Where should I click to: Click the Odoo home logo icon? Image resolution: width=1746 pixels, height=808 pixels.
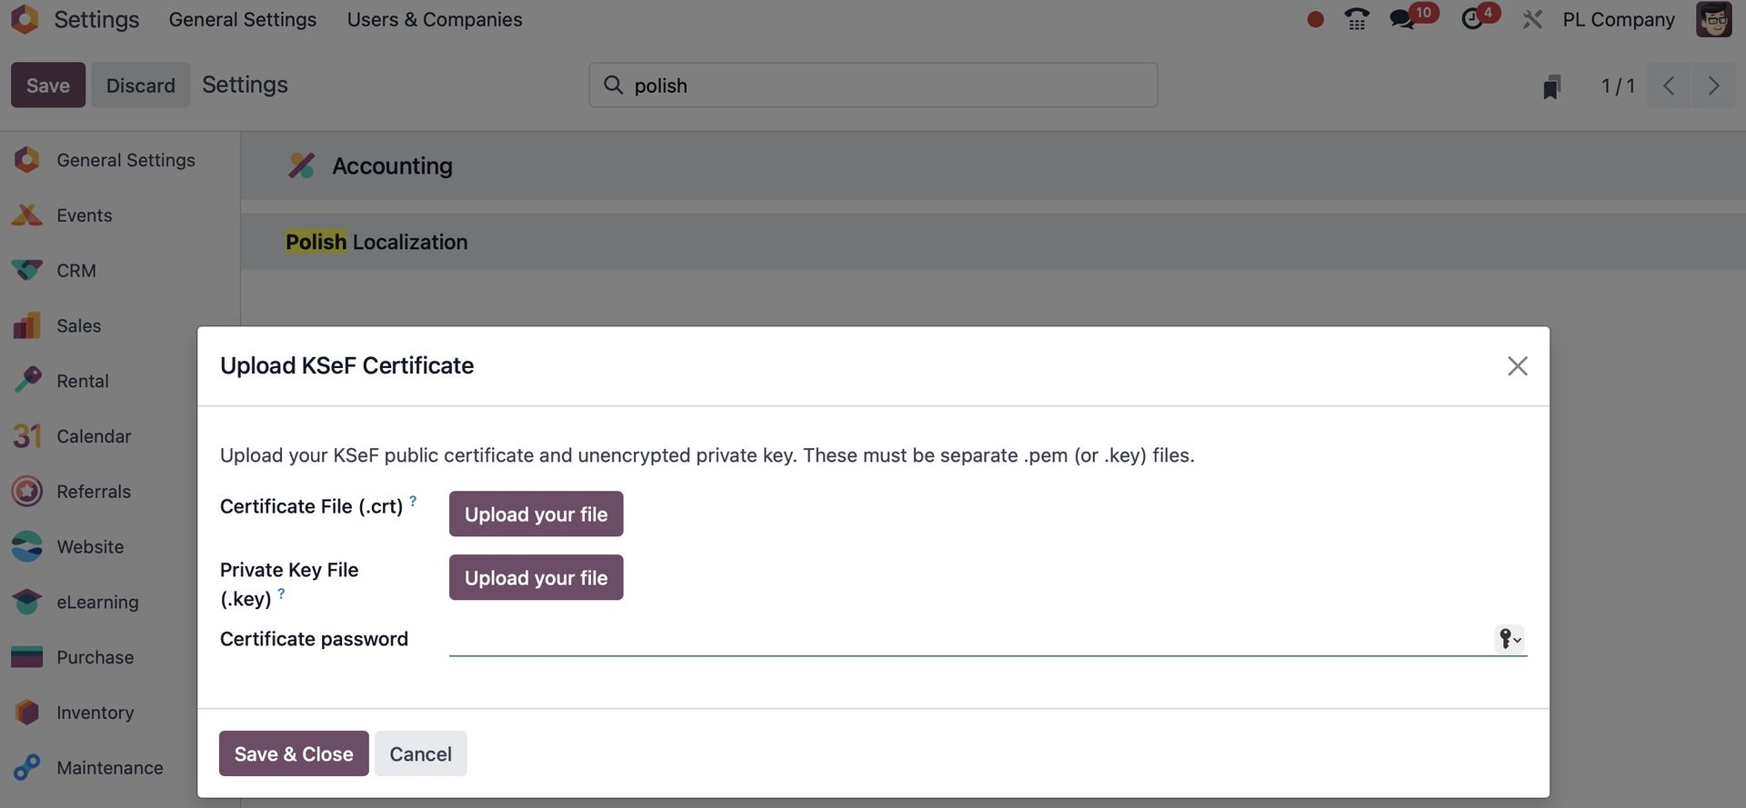pyautogui.click(x=25, y=19)
